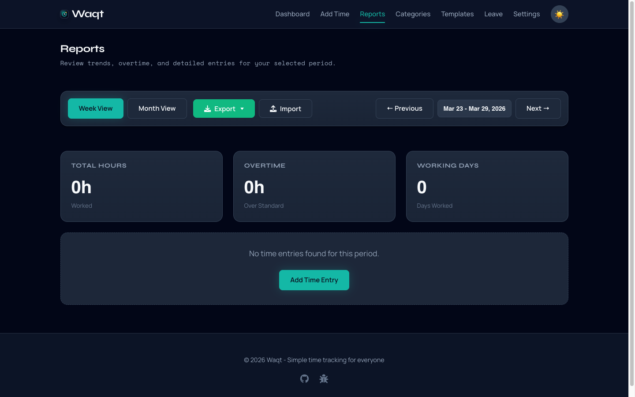Toggle light mode with the sun icon

click(559, 14)
